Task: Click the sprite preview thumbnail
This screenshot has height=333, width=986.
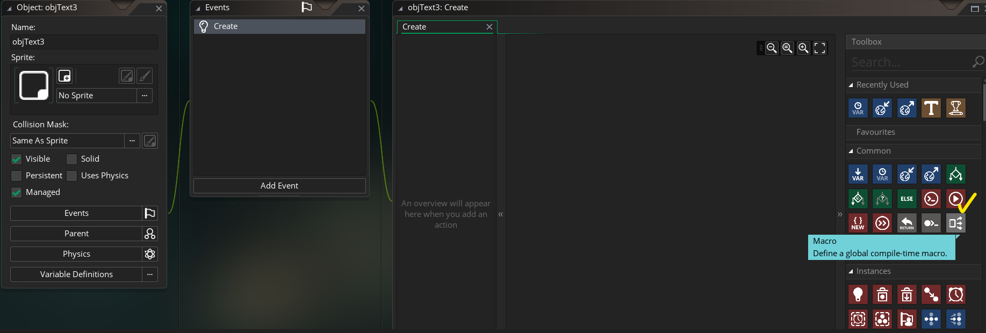Action: [34, 85]
